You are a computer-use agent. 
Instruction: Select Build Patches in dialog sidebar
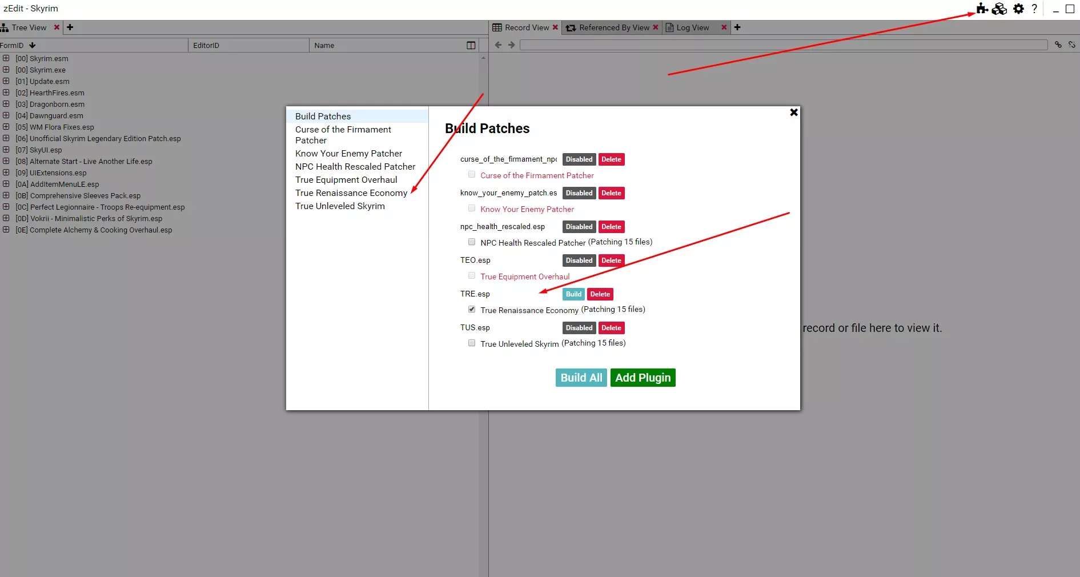point(357,116)
